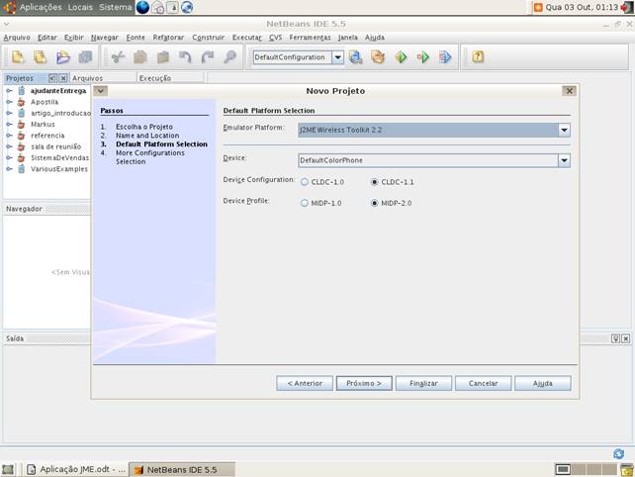Click the Cancelar button

[x=483, y=383]
